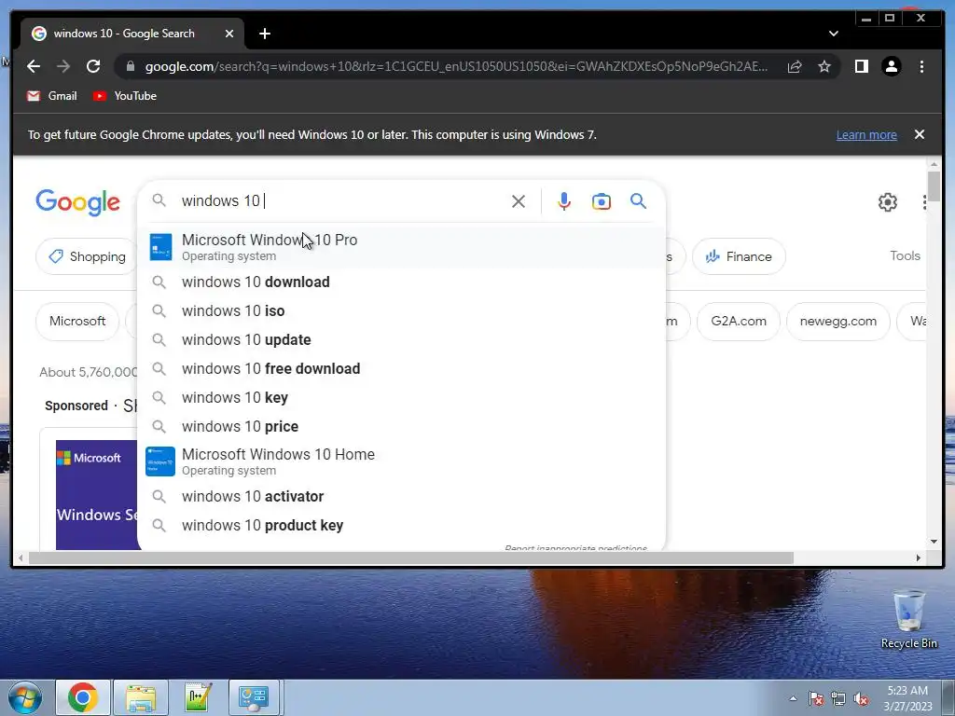
Task: Click the horizontal scrollbar right arrow
Action: pos(919,558)
